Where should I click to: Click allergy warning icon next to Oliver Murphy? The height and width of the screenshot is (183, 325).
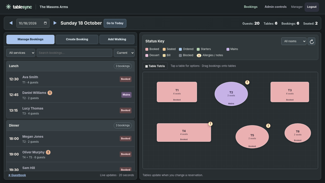48,152
